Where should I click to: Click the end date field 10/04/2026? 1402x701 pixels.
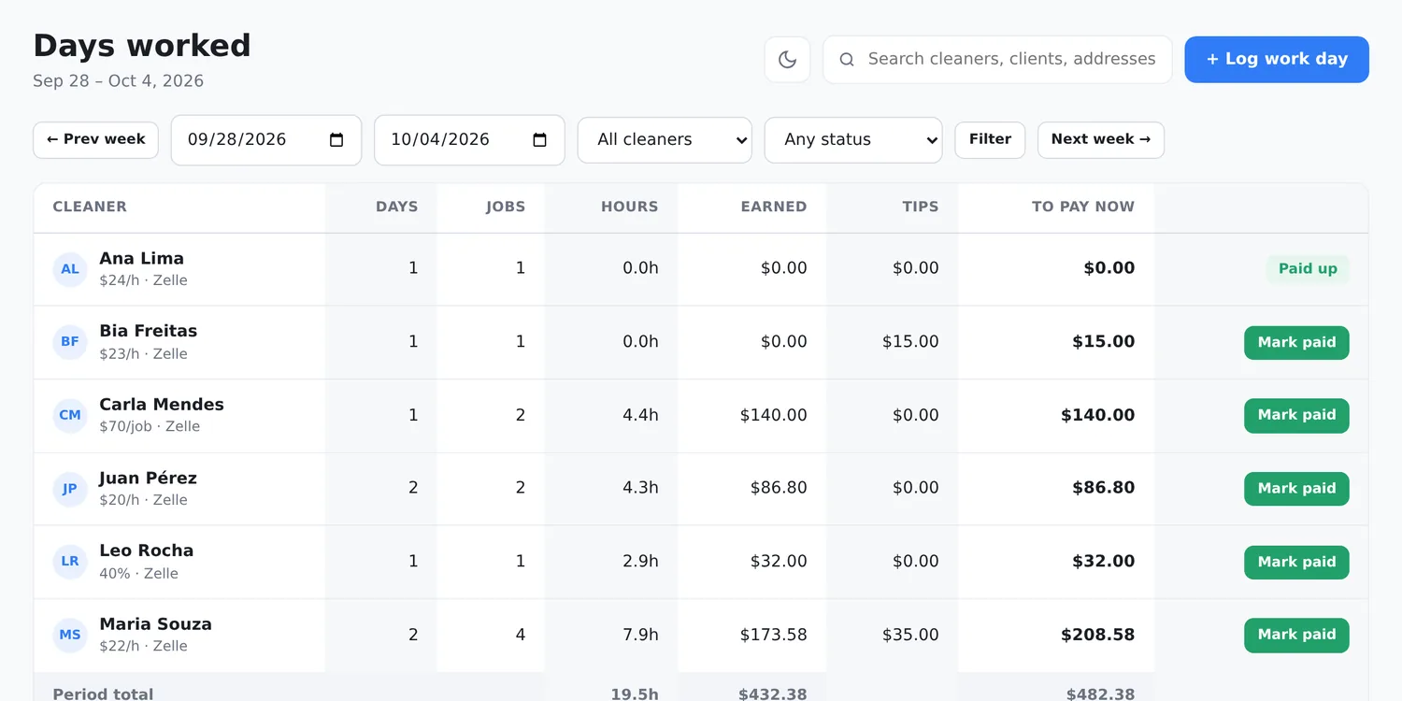469,140
